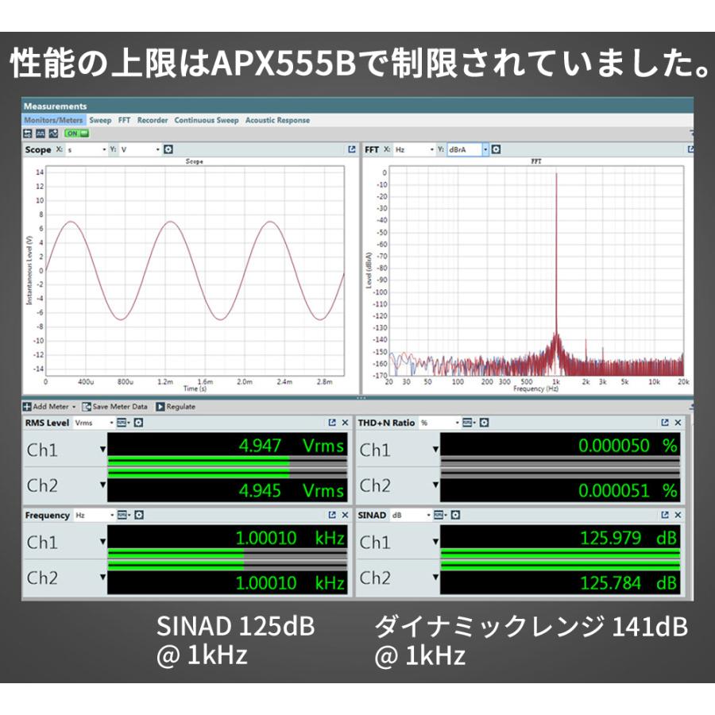Click the Save Meter Data icon
Viewport: 715px width, 715px height.
[84, 407]
